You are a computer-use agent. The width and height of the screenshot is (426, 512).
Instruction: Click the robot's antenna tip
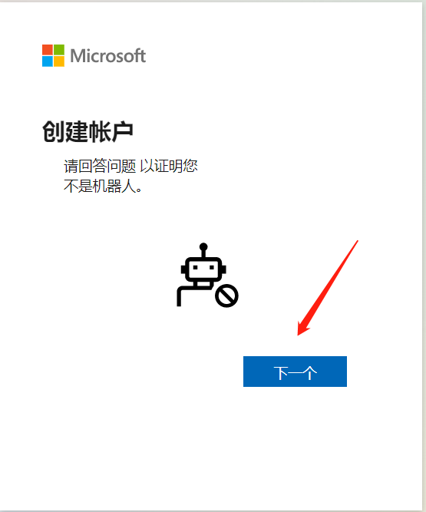point(203,247)
